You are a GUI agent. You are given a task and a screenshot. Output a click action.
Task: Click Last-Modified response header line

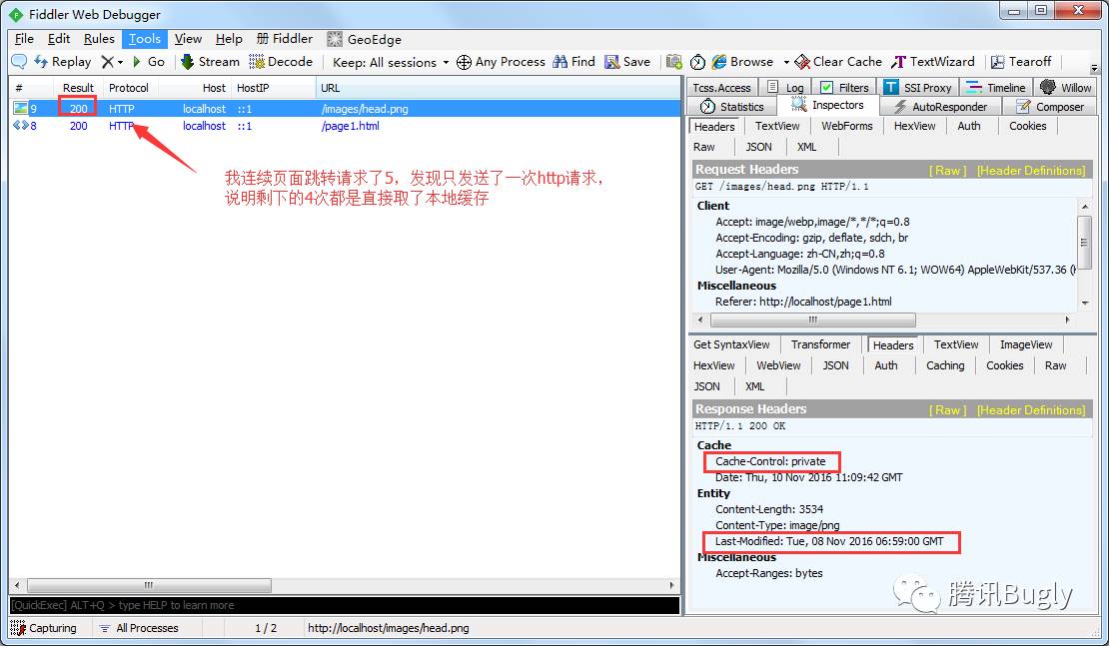pyautogui.click(x=829, y=541)
